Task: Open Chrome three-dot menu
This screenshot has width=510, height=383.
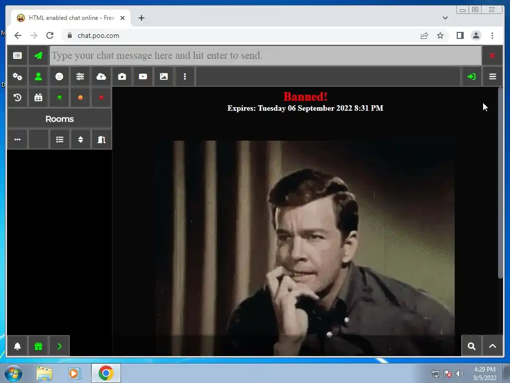Action: (492, 35)
